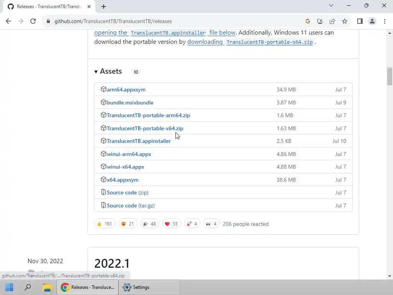Click the Nov 30, 2022 release date
Viewport: 393px width, 295px height.
(x=45, y=261)
